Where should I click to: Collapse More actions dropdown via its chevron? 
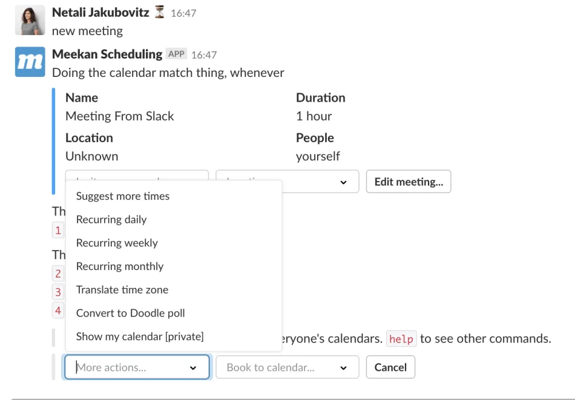pos(193,368)
